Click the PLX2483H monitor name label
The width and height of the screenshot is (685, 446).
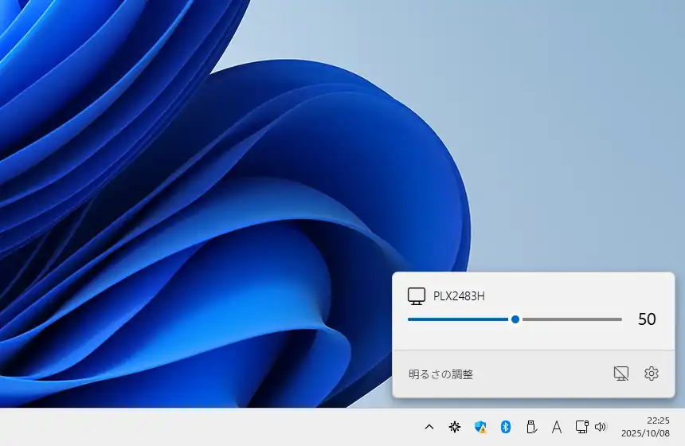click(x=459, y=296)
